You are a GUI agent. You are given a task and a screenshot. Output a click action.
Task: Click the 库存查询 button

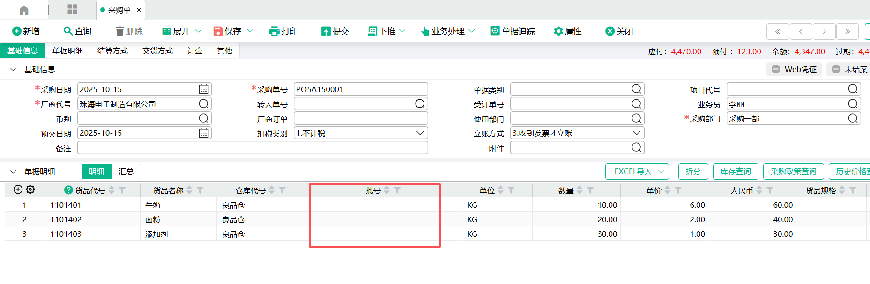click(x=735, y=172)
